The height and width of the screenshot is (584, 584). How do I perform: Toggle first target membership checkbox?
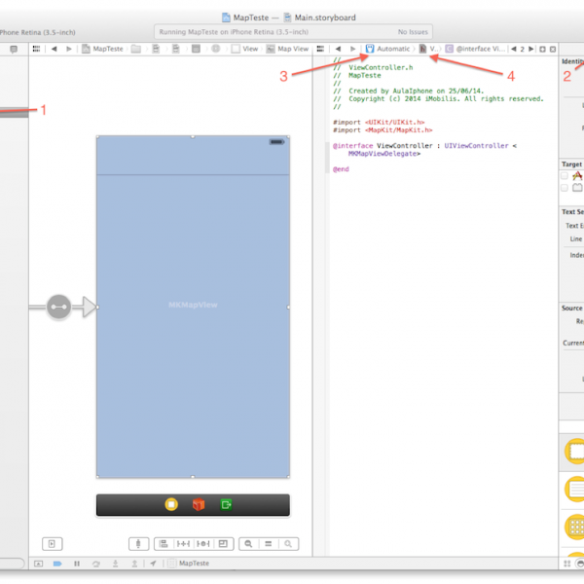pyautogui.click(x=565, y=175)
